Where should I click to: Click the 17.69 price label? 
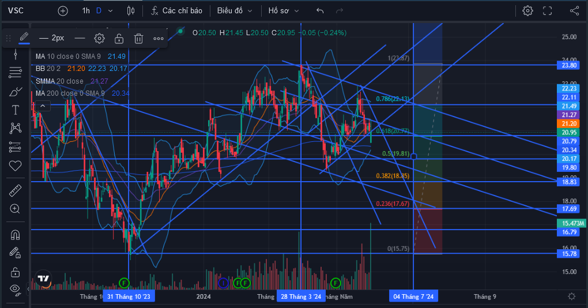[x=569, y=209]
